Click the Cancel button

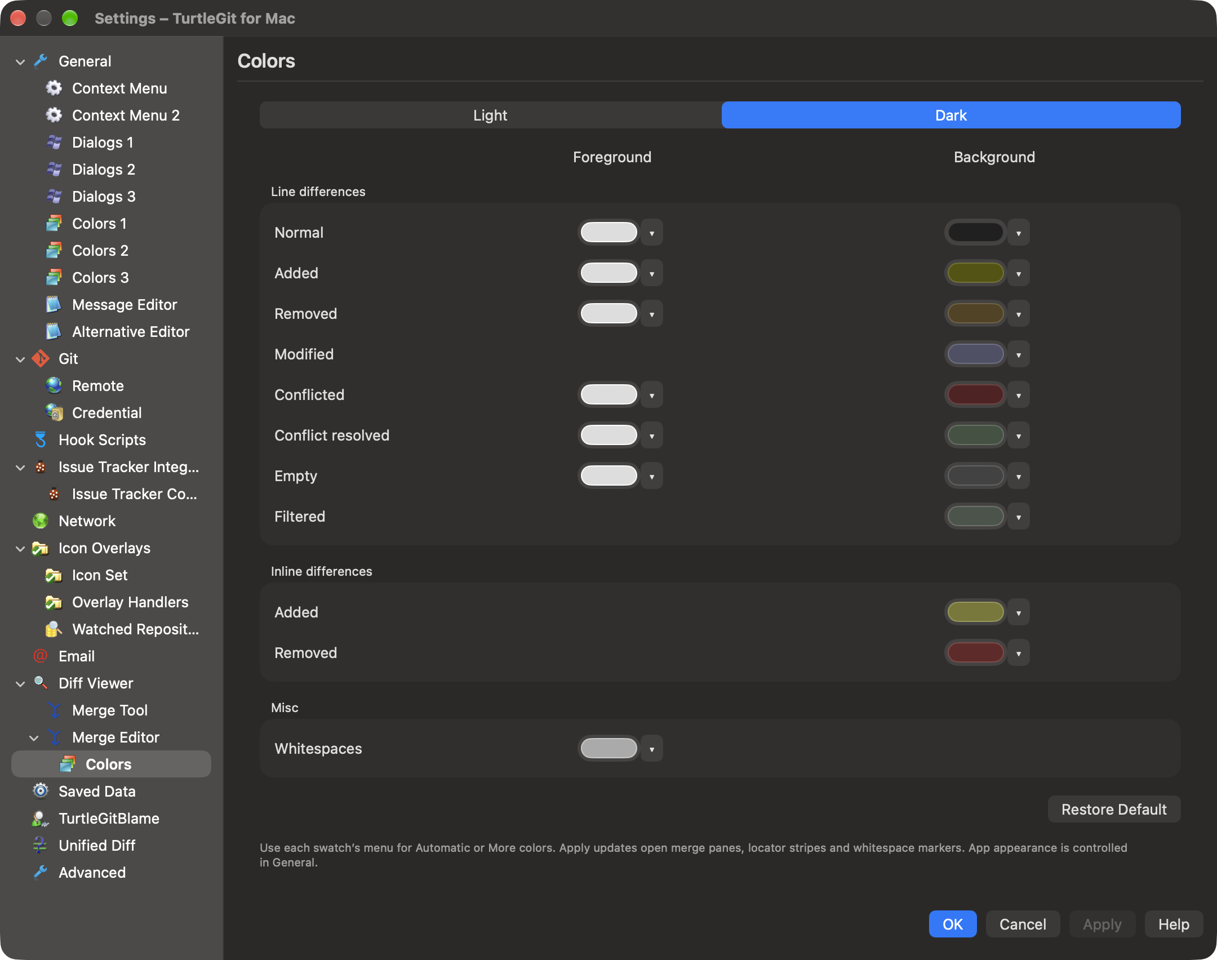[x=1023, y=924]
